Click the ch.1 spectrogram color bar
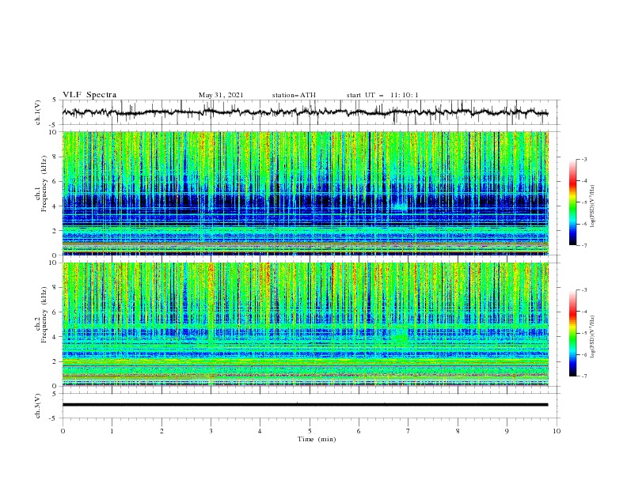This screenshot has width=627, height=484. [572, 202]
